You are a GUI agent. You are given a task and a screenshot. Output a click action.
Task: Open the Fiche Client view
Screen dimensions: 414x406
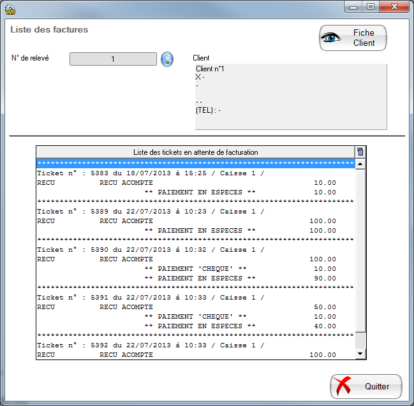click(x=353, y=38)
